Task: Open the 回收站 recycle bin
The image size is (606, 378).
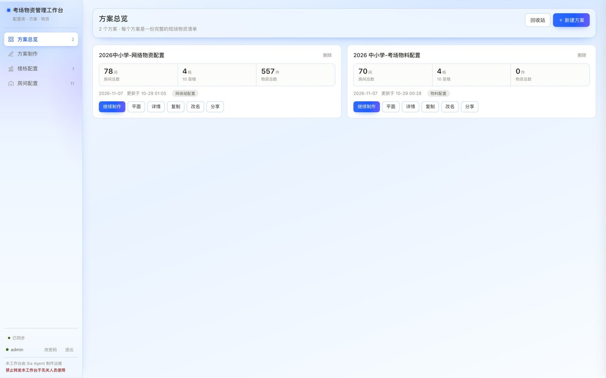Action: (537, 20)
